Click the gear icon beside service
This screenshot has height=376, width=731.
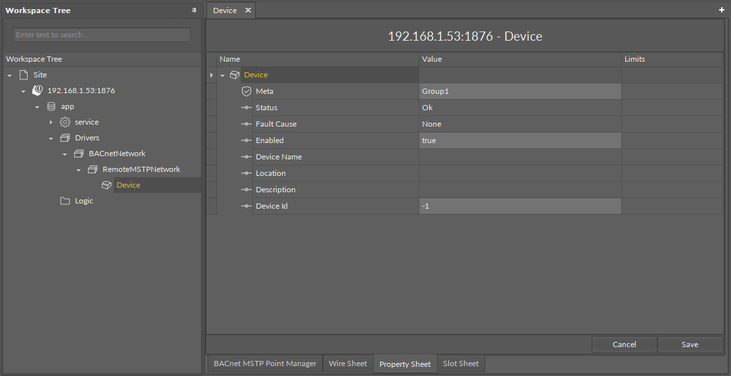pyautogui.click(x=65, y=122)
